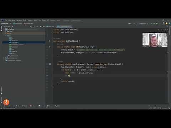Screen dimensions: 171x128
Task: Click the Expand All icon in Project panel
Action: 34,26
